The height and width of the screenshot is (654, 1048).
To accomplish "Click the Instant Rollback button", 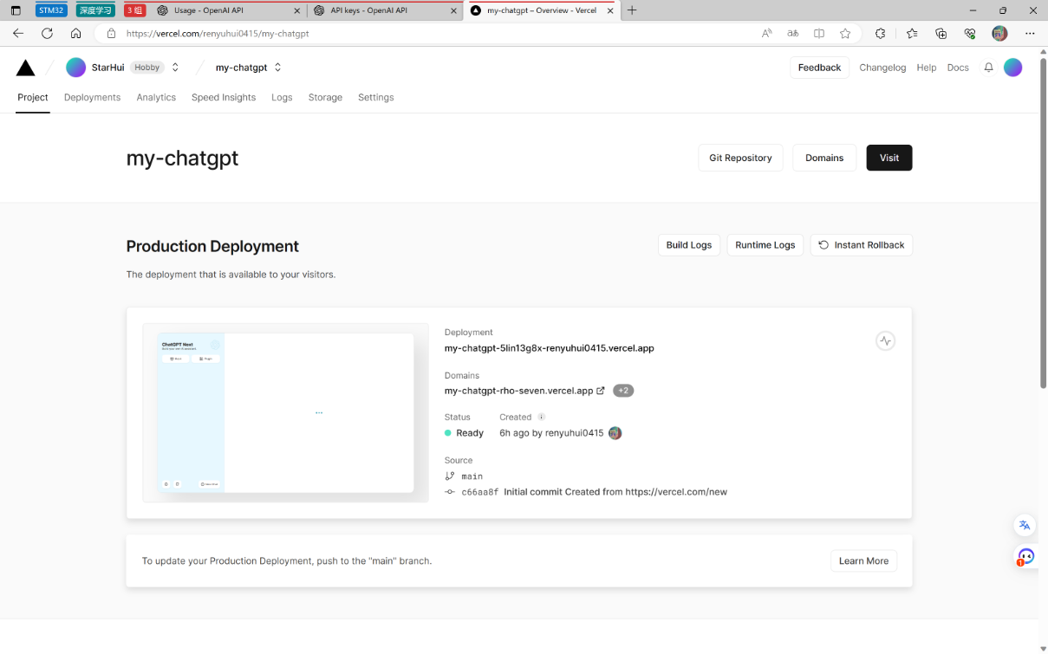I will (861, 245).
